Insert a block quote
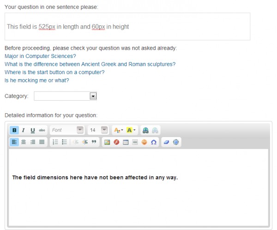This screenshot has height=230, width=277. point(94,142)
